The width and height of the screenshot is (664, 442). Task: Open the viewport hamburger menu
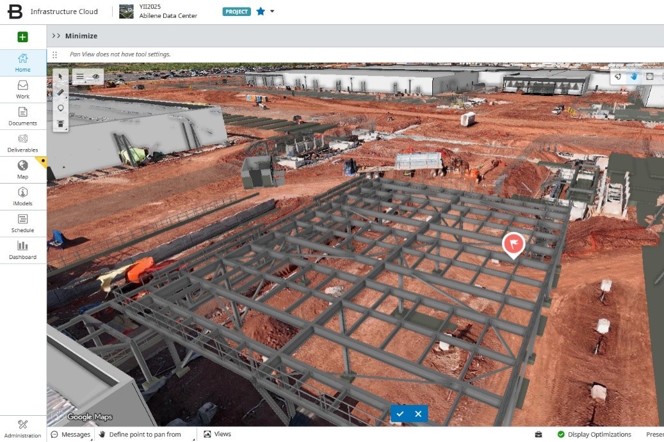click(x=80, y=76)
